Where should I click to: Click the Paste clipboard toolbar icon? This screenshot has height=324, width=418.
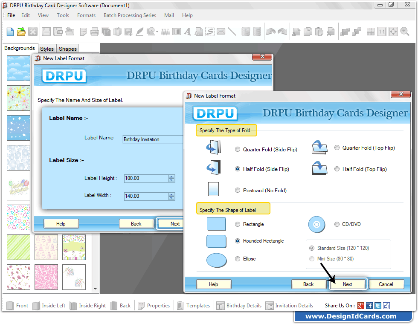pos(319,32)
